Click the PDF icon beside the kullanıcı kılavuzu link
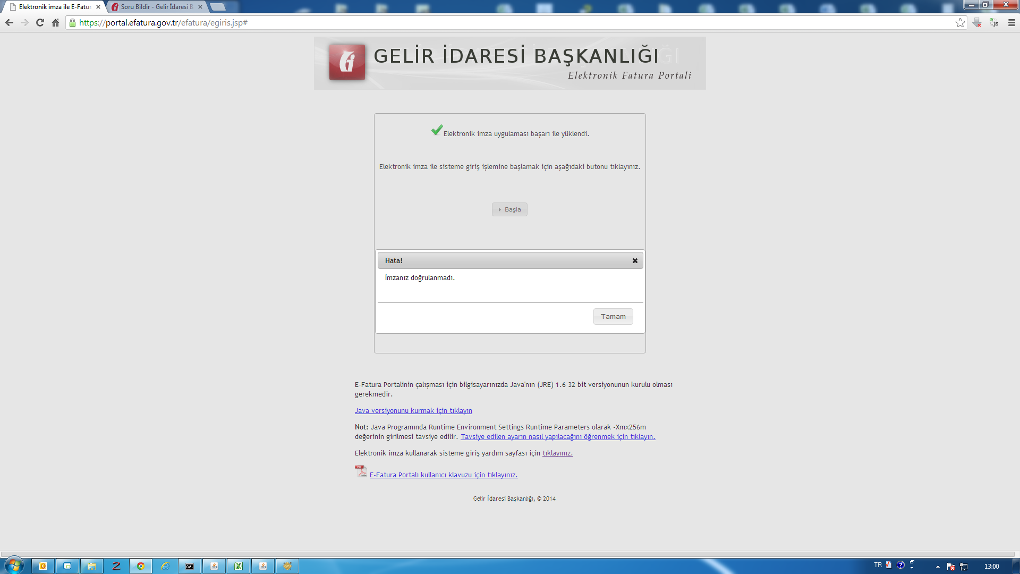 click(x=361, y=471)
